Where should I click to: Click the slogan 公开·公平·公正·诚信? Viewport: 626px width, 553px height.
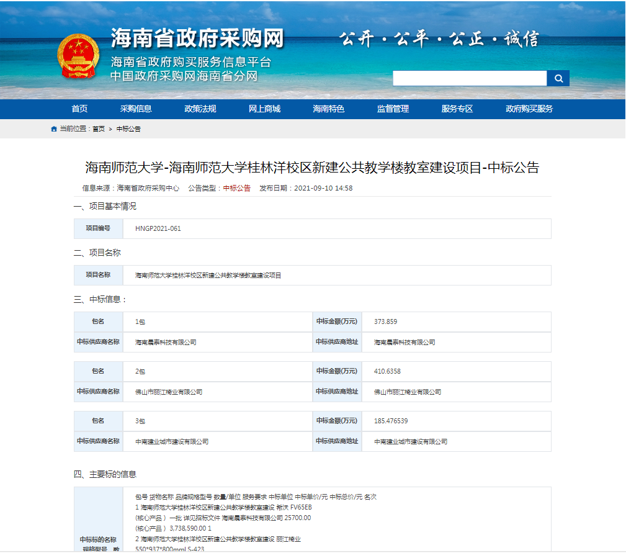click(439, 38)
